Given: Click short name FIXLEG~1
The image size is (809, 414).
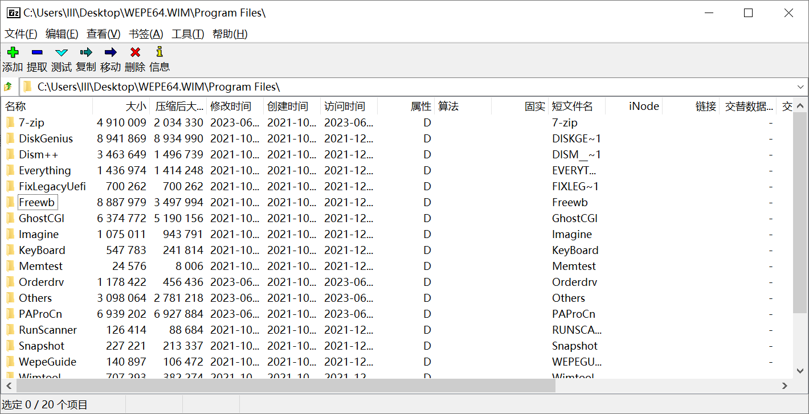Looking at the screenshot, I should pos(575,186).
